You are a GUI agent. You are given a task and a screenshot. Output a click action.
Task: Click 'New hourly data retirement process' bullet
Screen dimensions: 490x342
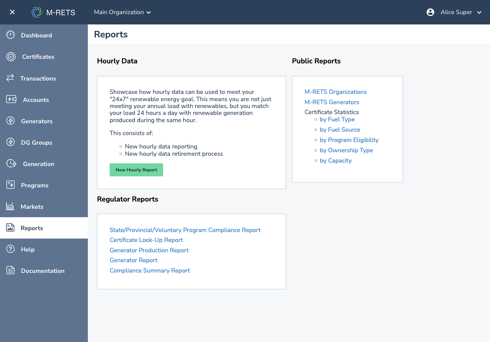(174, 153)
